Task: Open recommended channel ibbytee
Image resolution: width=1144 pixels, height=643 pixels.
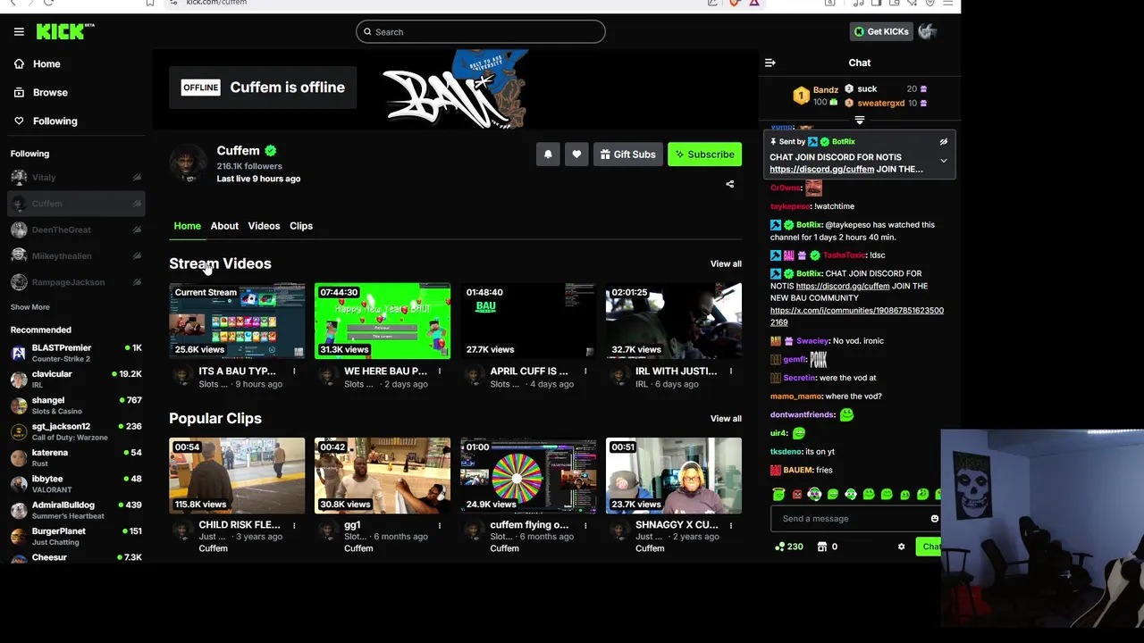Action: pyautogui.click(x=75, y=483)
